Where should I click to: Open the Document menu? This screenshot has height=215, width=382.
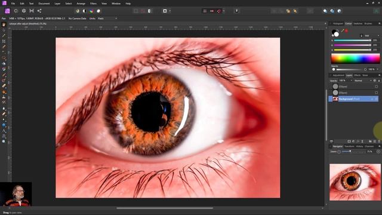tap(44, 4)
